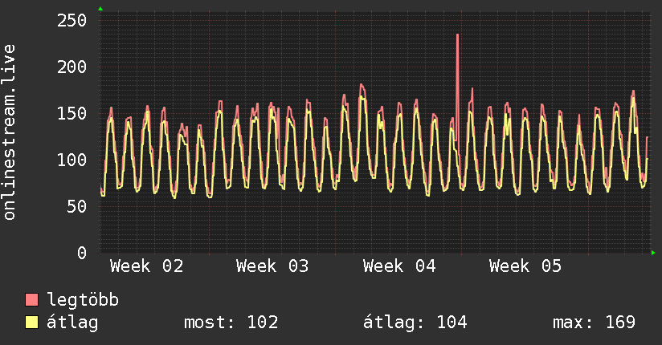662x345 pixels.
Task: Click the 'most: 102' current value
Action: click(x=231, y=323)
